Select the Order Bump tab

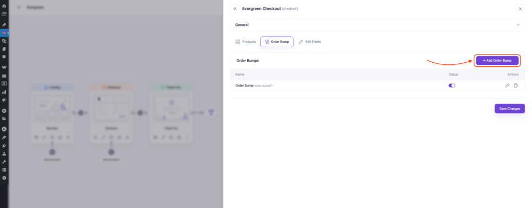pyautogui.click(x=277, y=41)
